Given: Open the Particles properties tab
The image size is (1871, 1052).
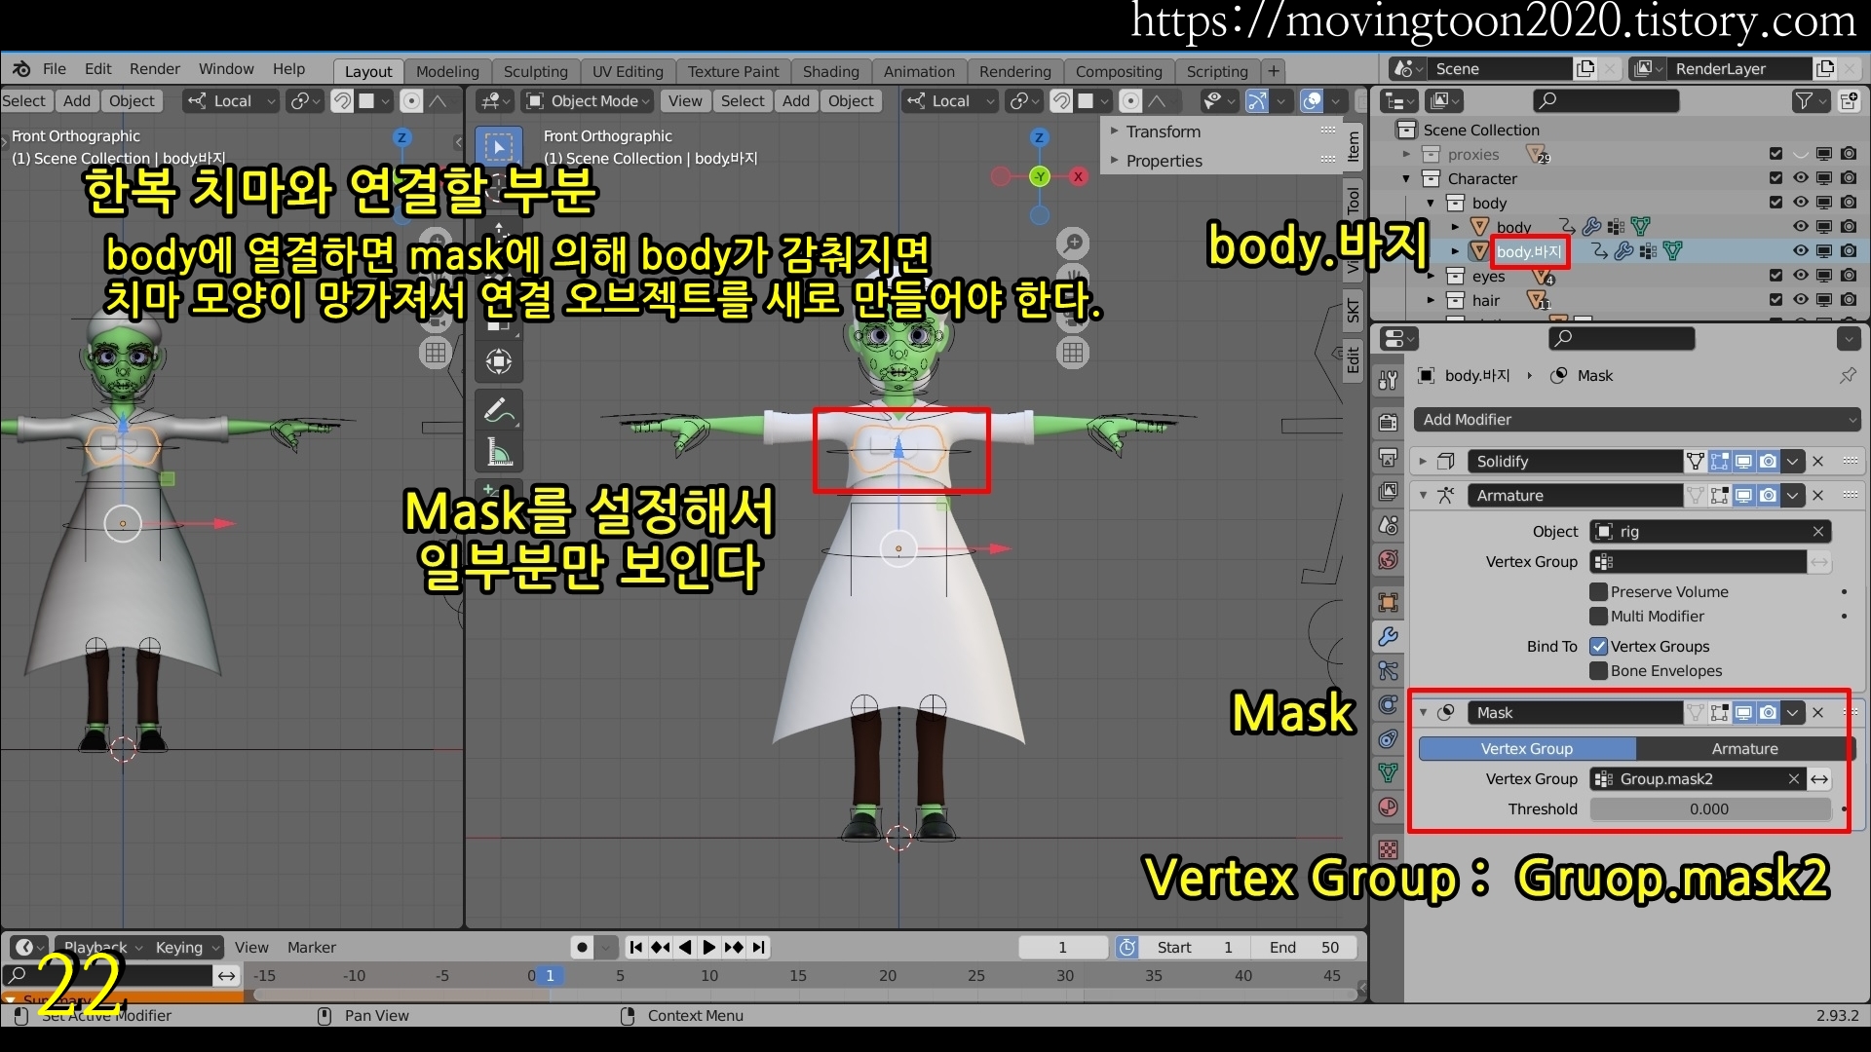Looking at the screenshot, I should 1389,671.
